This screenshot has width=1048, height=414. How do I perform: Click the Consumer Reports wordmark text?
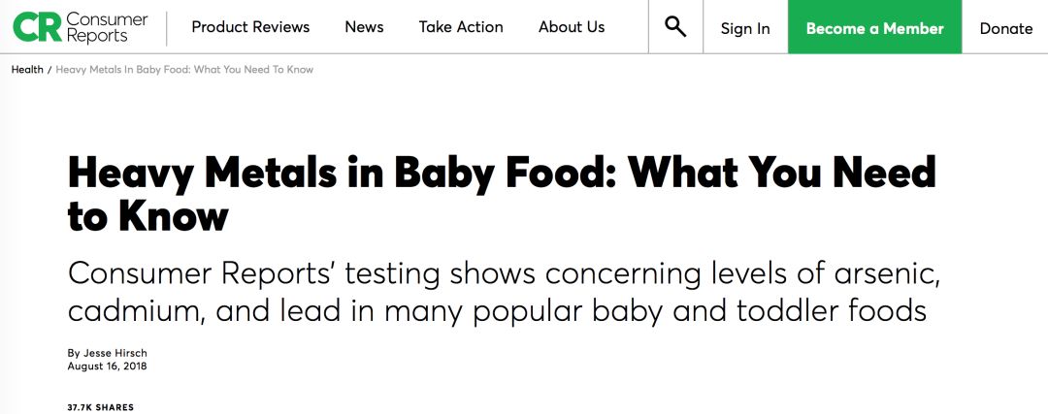click(x=107, y=27)
